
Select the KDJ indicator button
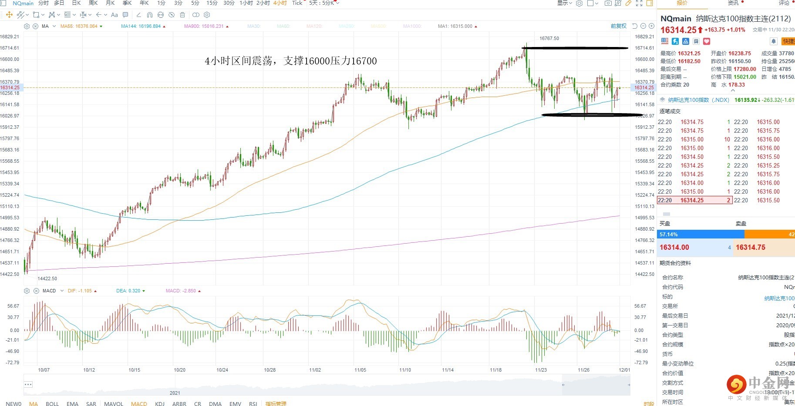160,403
